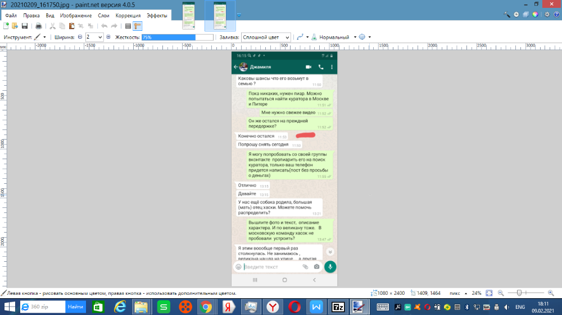Click the Найти search button on taskbar
Screen dimensions: 562x315
pyautogui.click(x=76, y=307)
